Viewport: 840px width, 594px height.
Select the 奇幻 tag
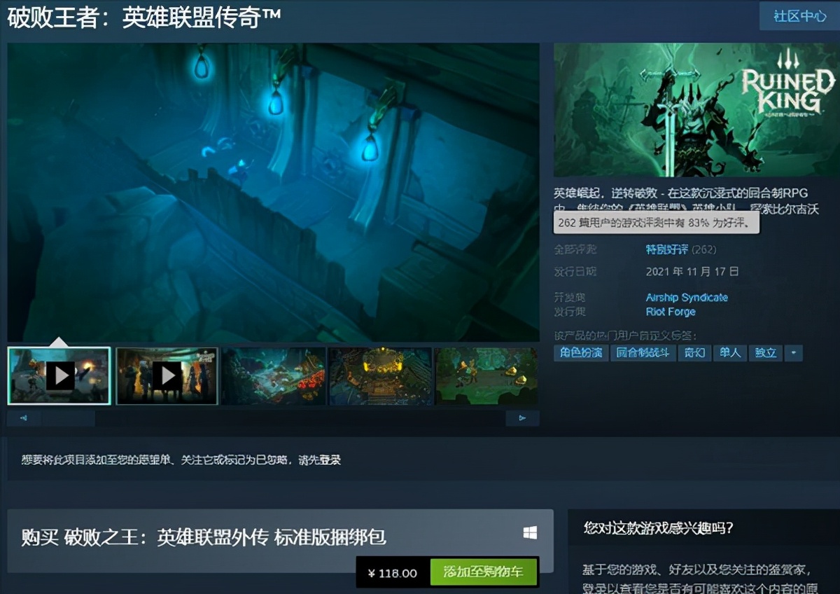694,353
